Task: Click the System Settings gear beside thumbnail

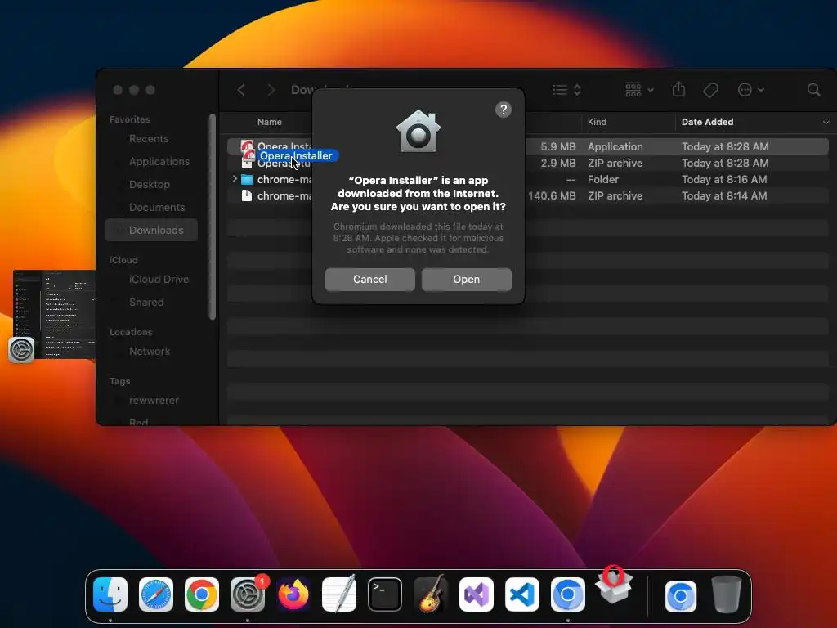Action: (x=21, y=350)
